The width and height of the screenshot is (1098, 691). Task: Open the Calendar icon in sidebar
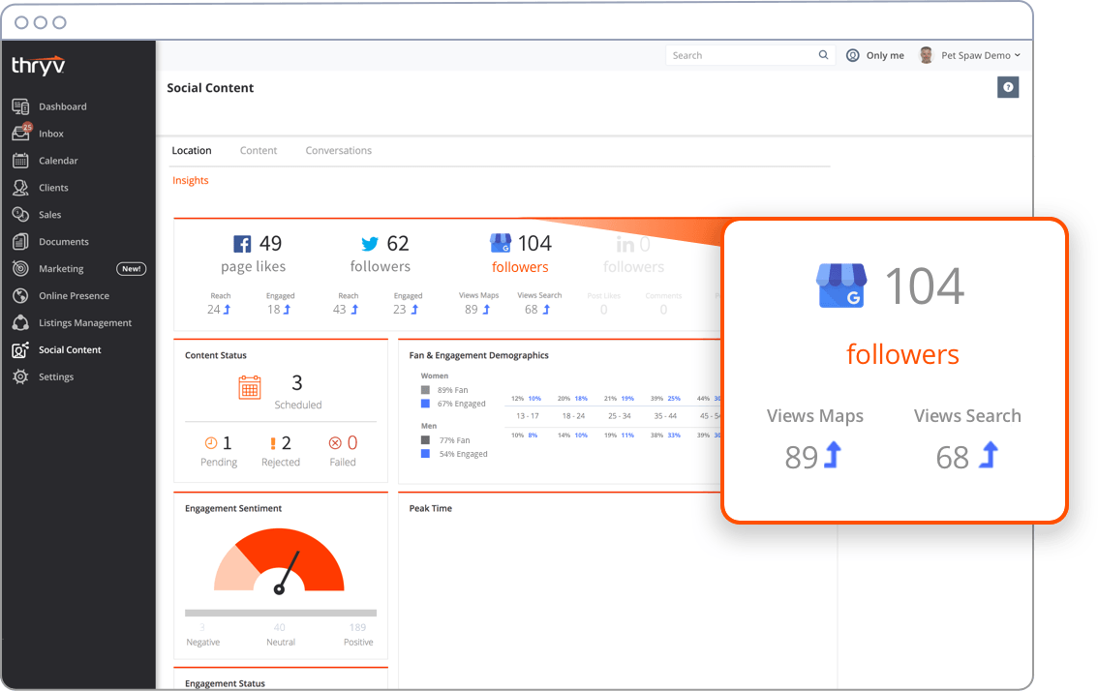20,161
